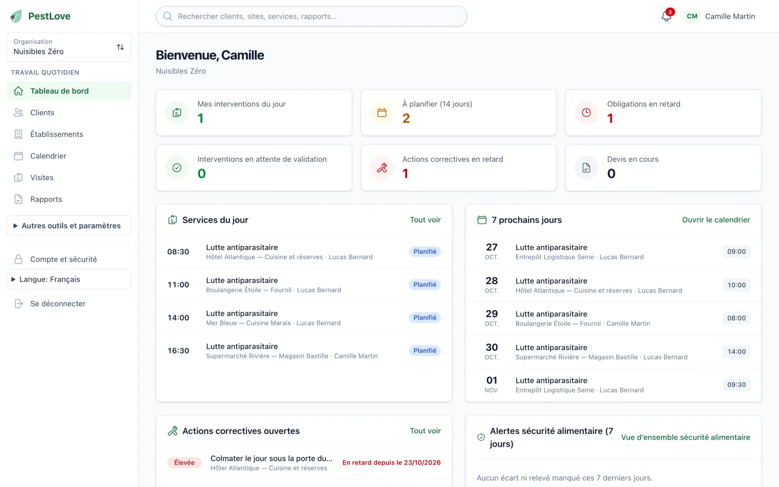
Task: Open the notifications bell
Action: click(666, 16)
